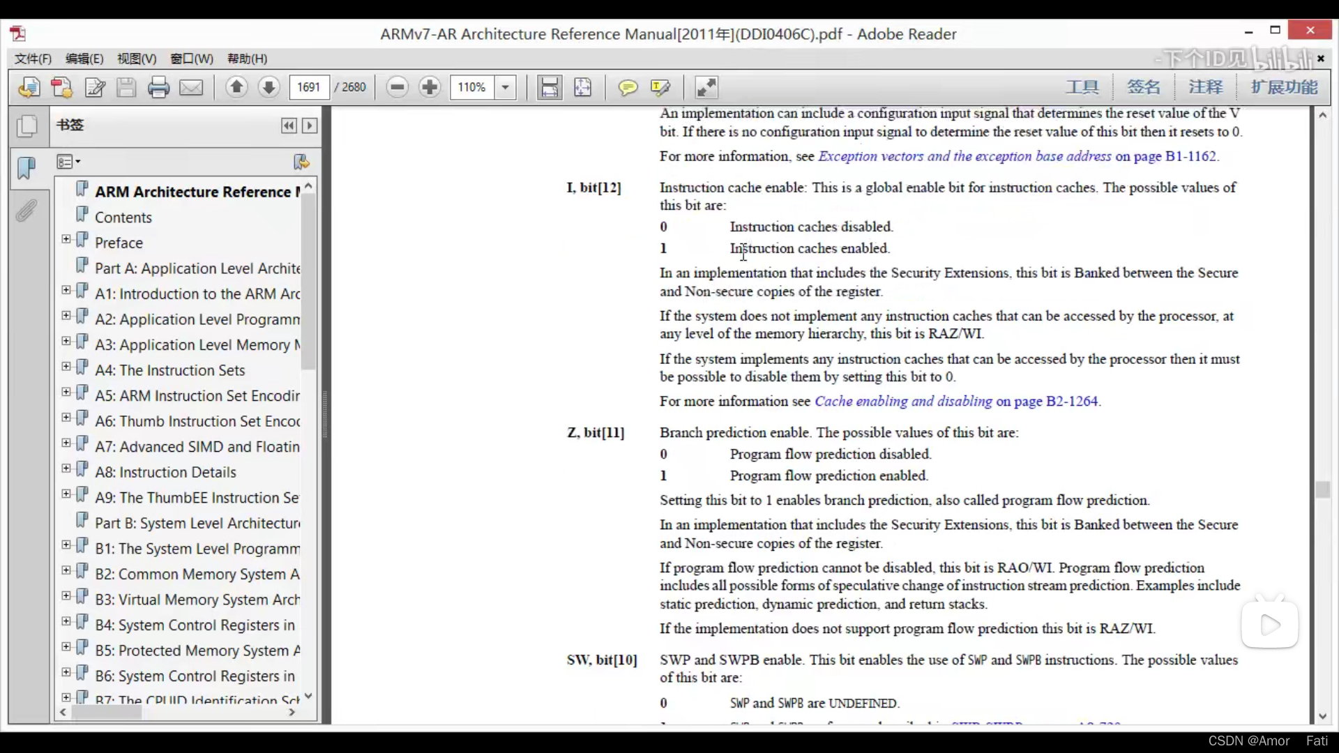Zoom in with the plus button

click(430, 87)
